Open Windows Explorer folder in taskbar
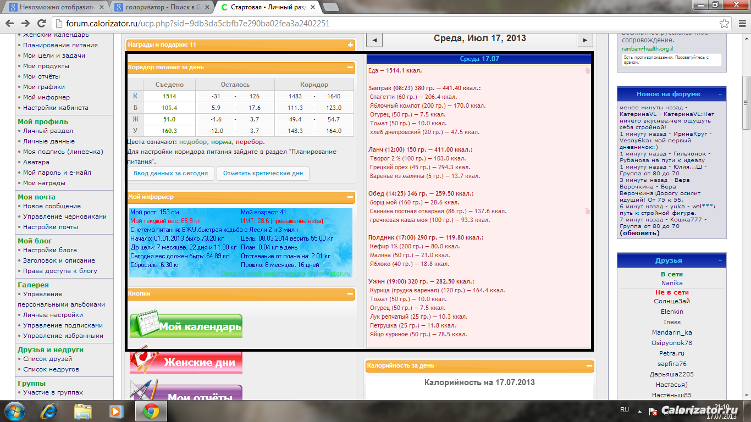Viewport: 751px width, 422px height. coord(83,410)
